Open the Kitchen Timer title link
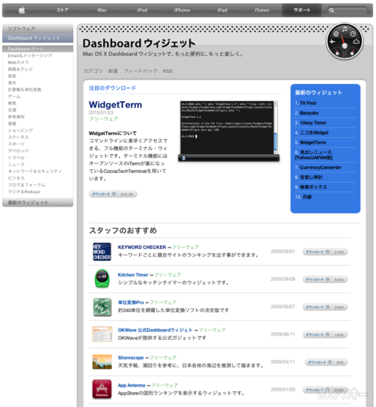 pos(133,275)
